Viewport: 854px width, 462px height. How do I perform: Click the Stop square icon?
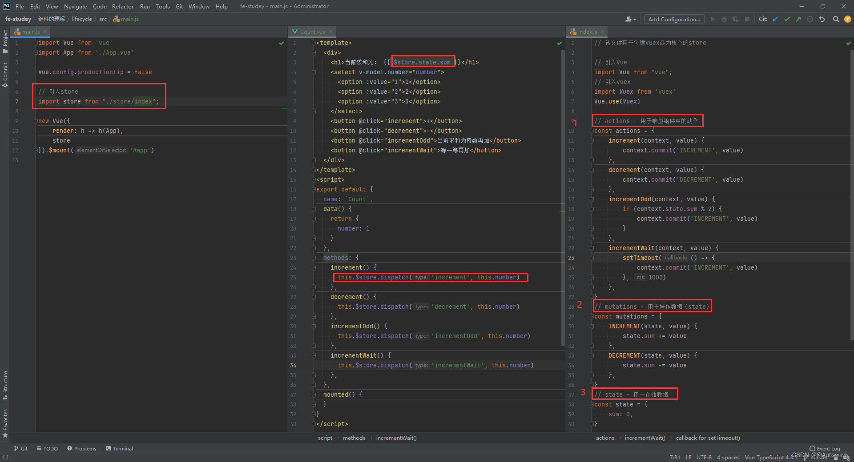747,19
